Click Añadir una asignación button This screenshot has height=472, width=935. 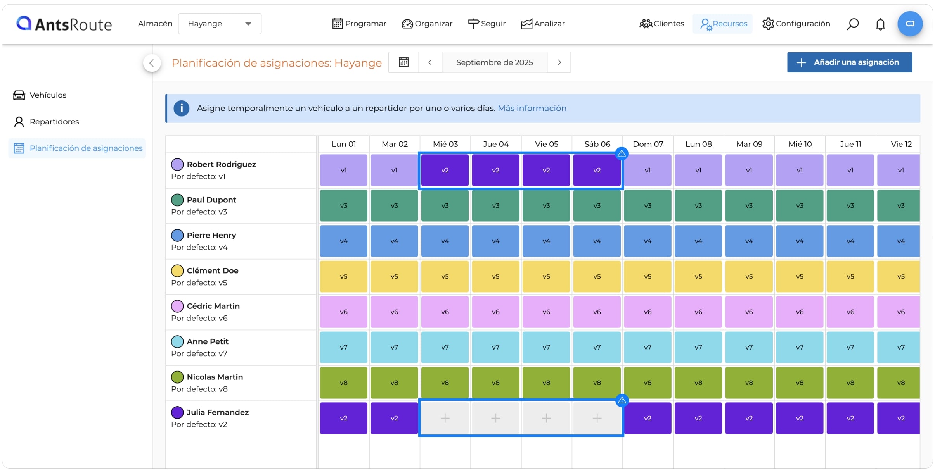coord(850,62)
